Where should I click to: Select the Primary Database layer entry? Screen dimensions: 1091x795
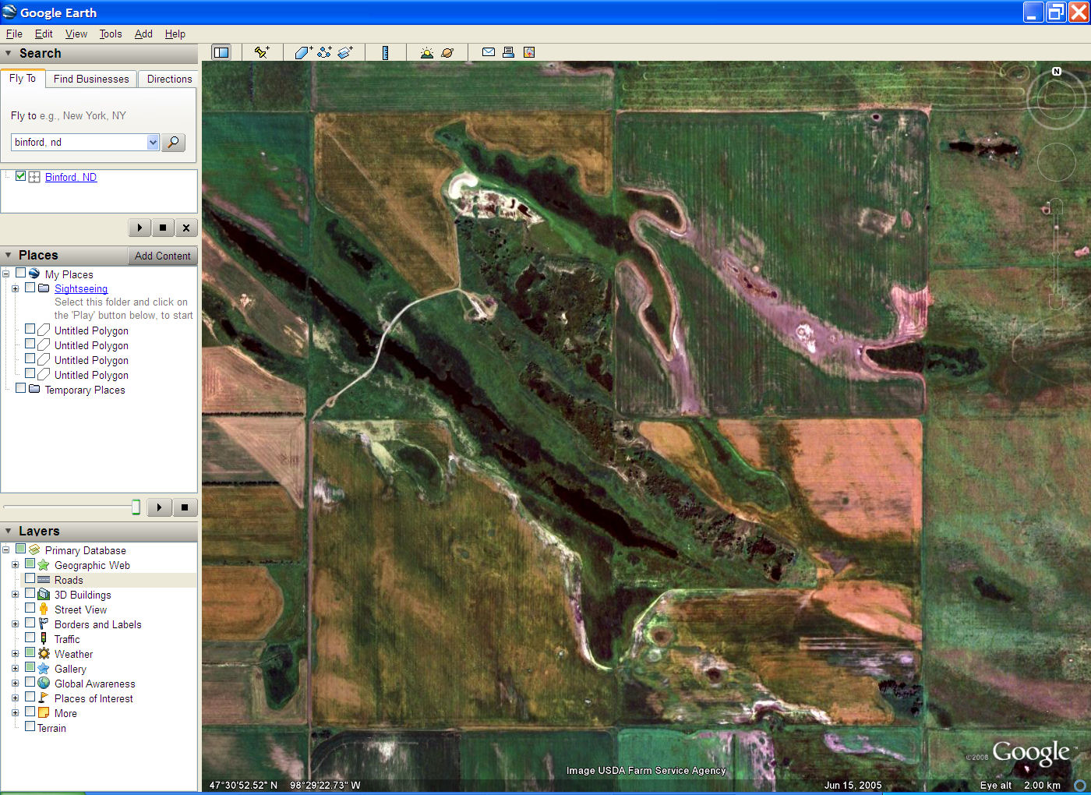(85, 550)
